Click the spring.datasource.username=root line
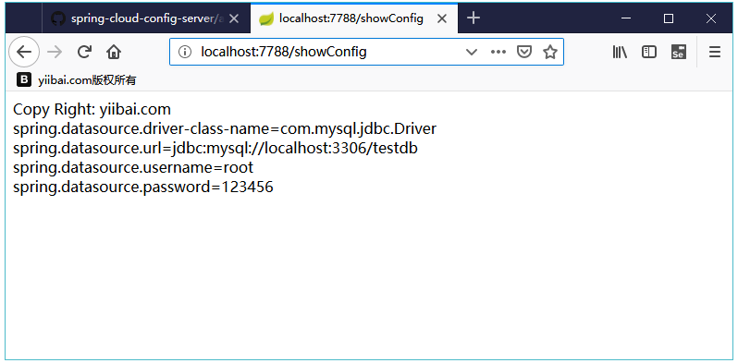Screen dimensions: 738x363 (x=133, y=168)
